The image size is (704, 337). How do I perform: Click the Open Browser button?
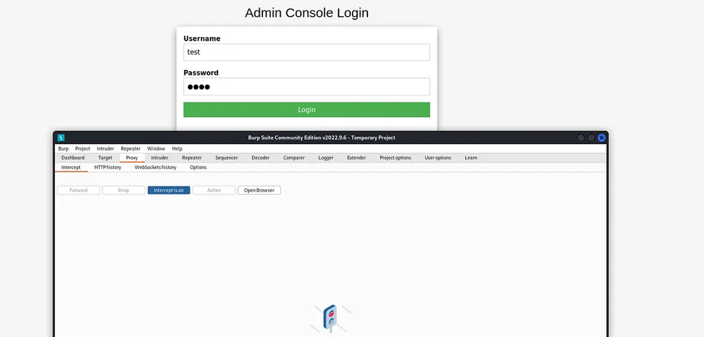pos(259,190)
